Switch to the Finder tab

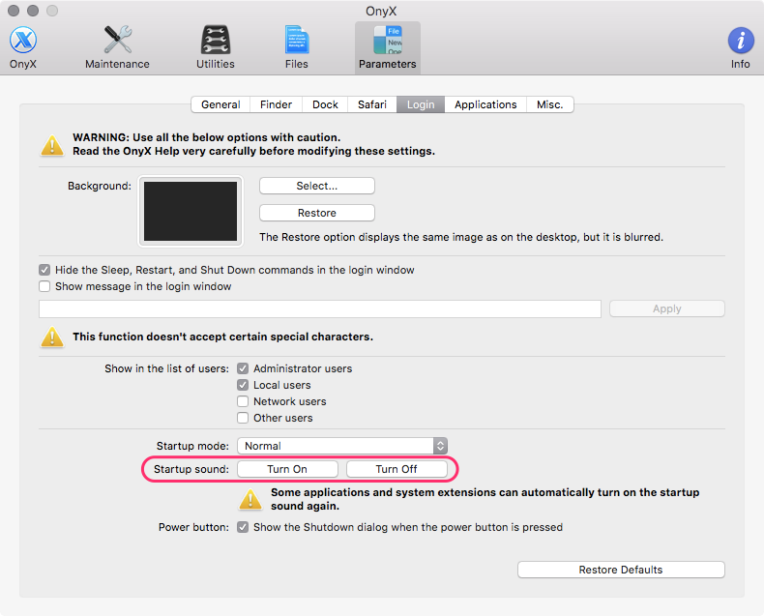276,104
